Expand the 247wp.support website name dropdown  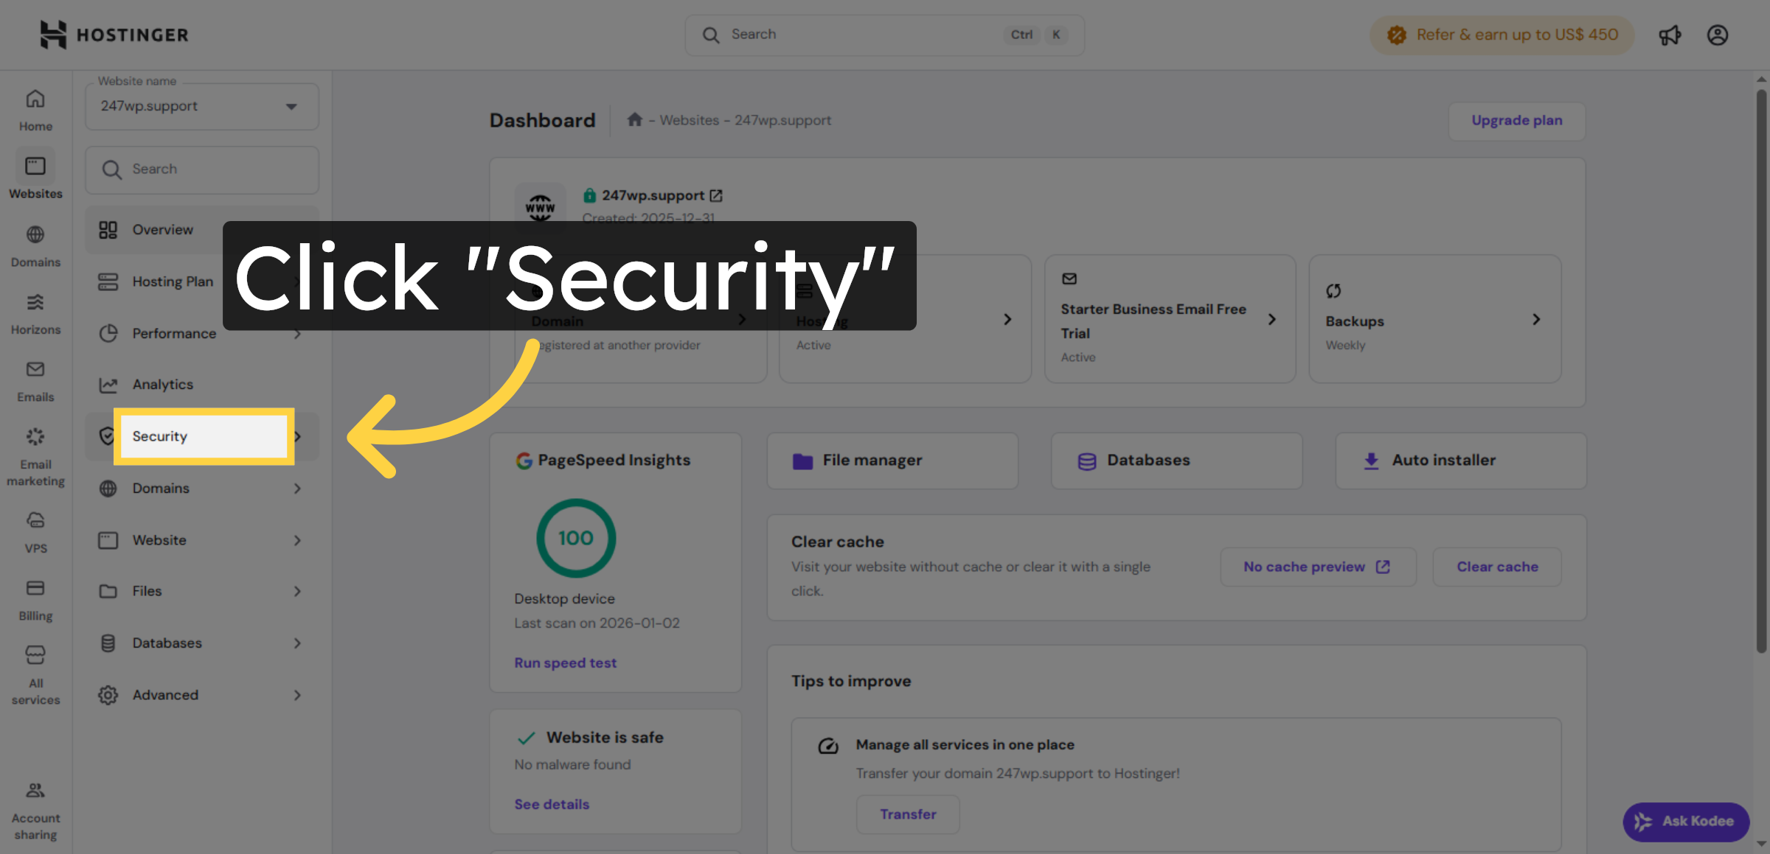290,106
